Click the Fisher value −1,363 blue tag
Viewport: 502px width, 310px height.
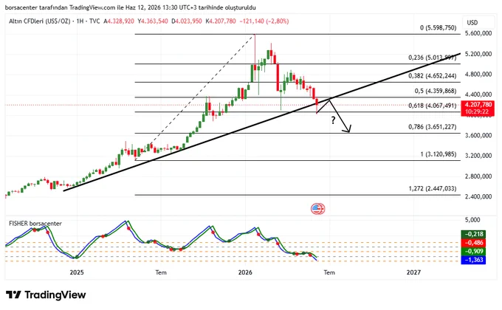[473, 260]
